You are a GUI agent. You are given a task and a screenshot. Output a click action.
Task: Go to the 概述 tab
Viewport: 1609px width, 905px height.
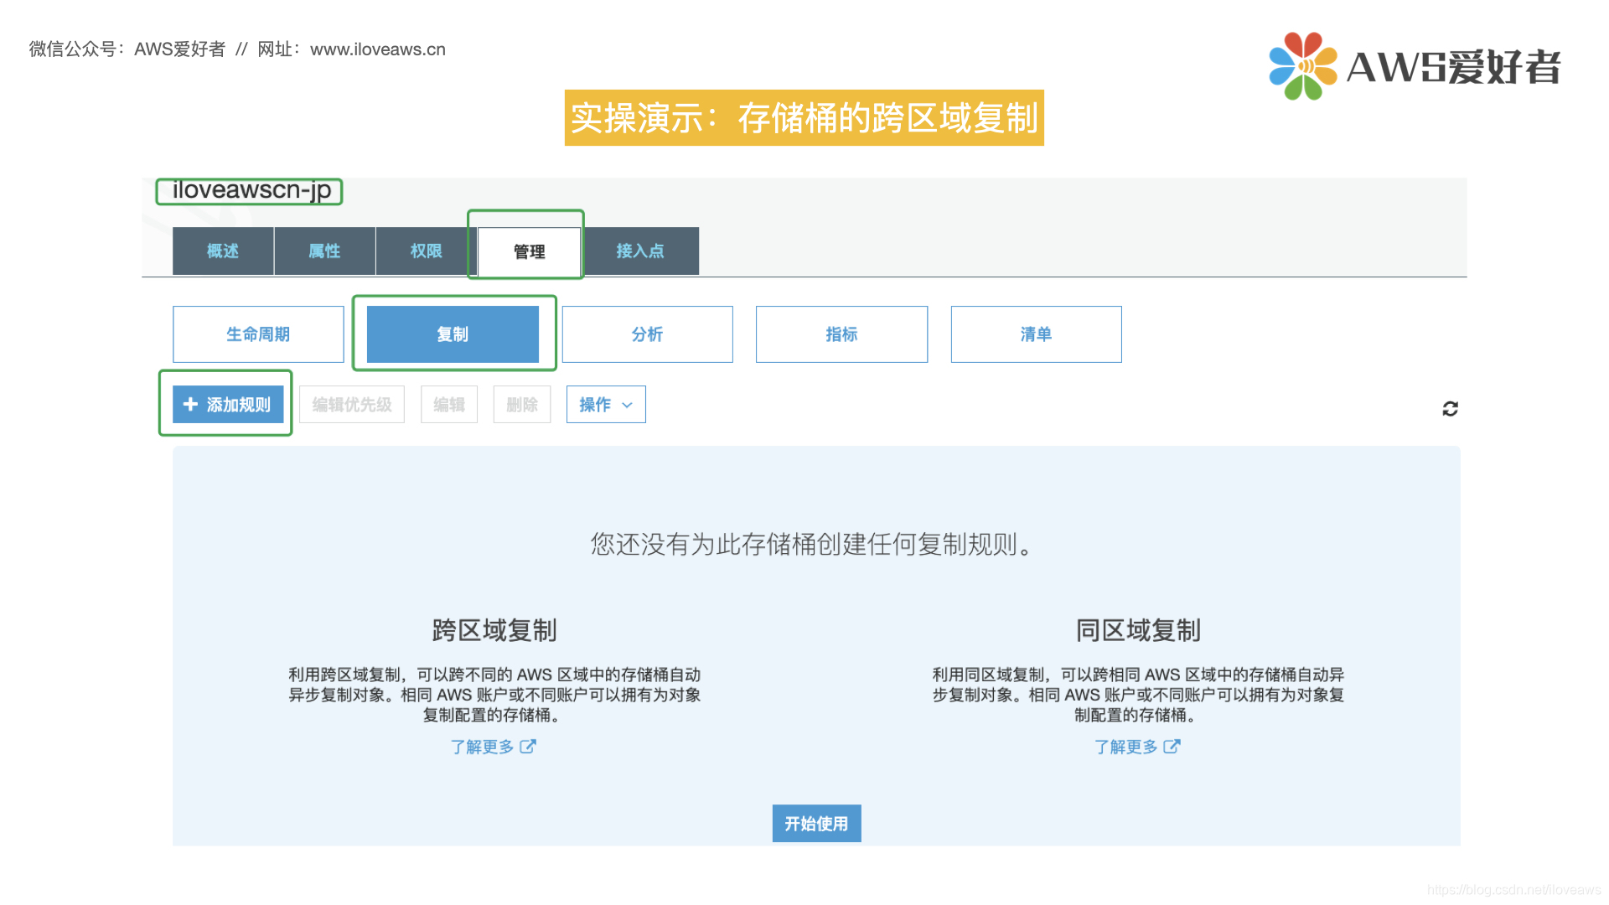(x=222, y=251)
